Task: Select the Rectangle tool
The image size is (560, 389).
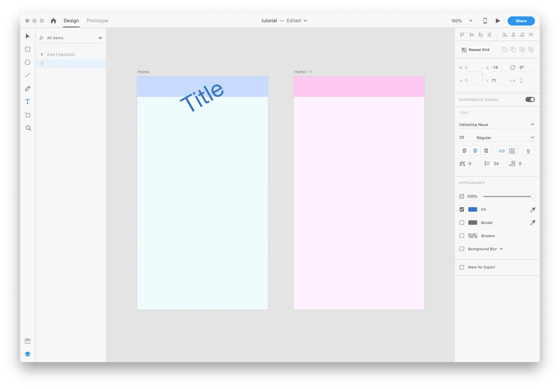Action: [28, 49]
